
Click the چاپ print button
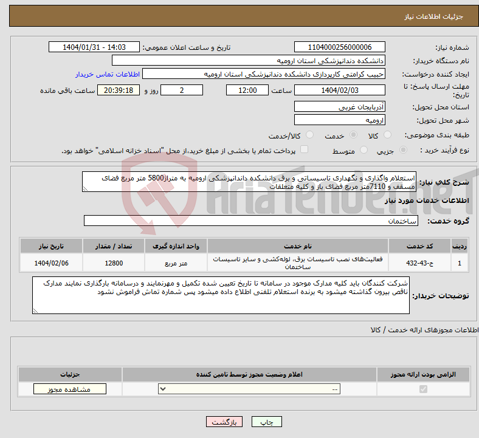click(x=267, y=422)
